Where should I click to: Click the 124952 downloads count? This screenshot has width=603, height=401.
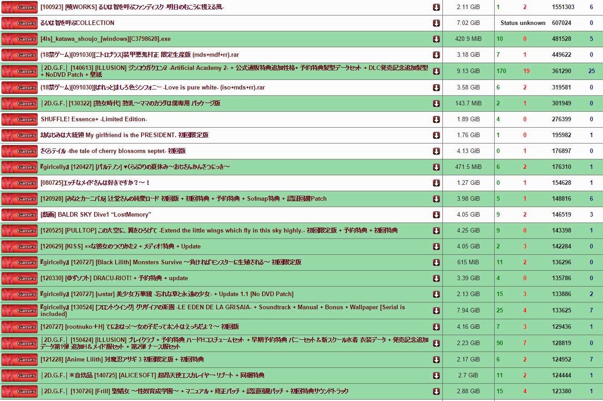click(562, 360)
